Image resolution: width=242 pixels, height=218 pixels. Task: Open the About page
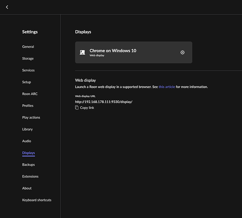(27, 188)
